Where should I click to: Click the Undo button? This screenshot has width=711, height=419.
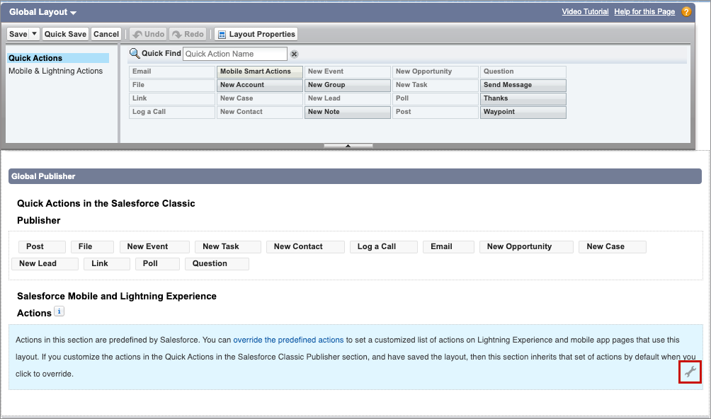pyautogui.click(x=149, y=34)
